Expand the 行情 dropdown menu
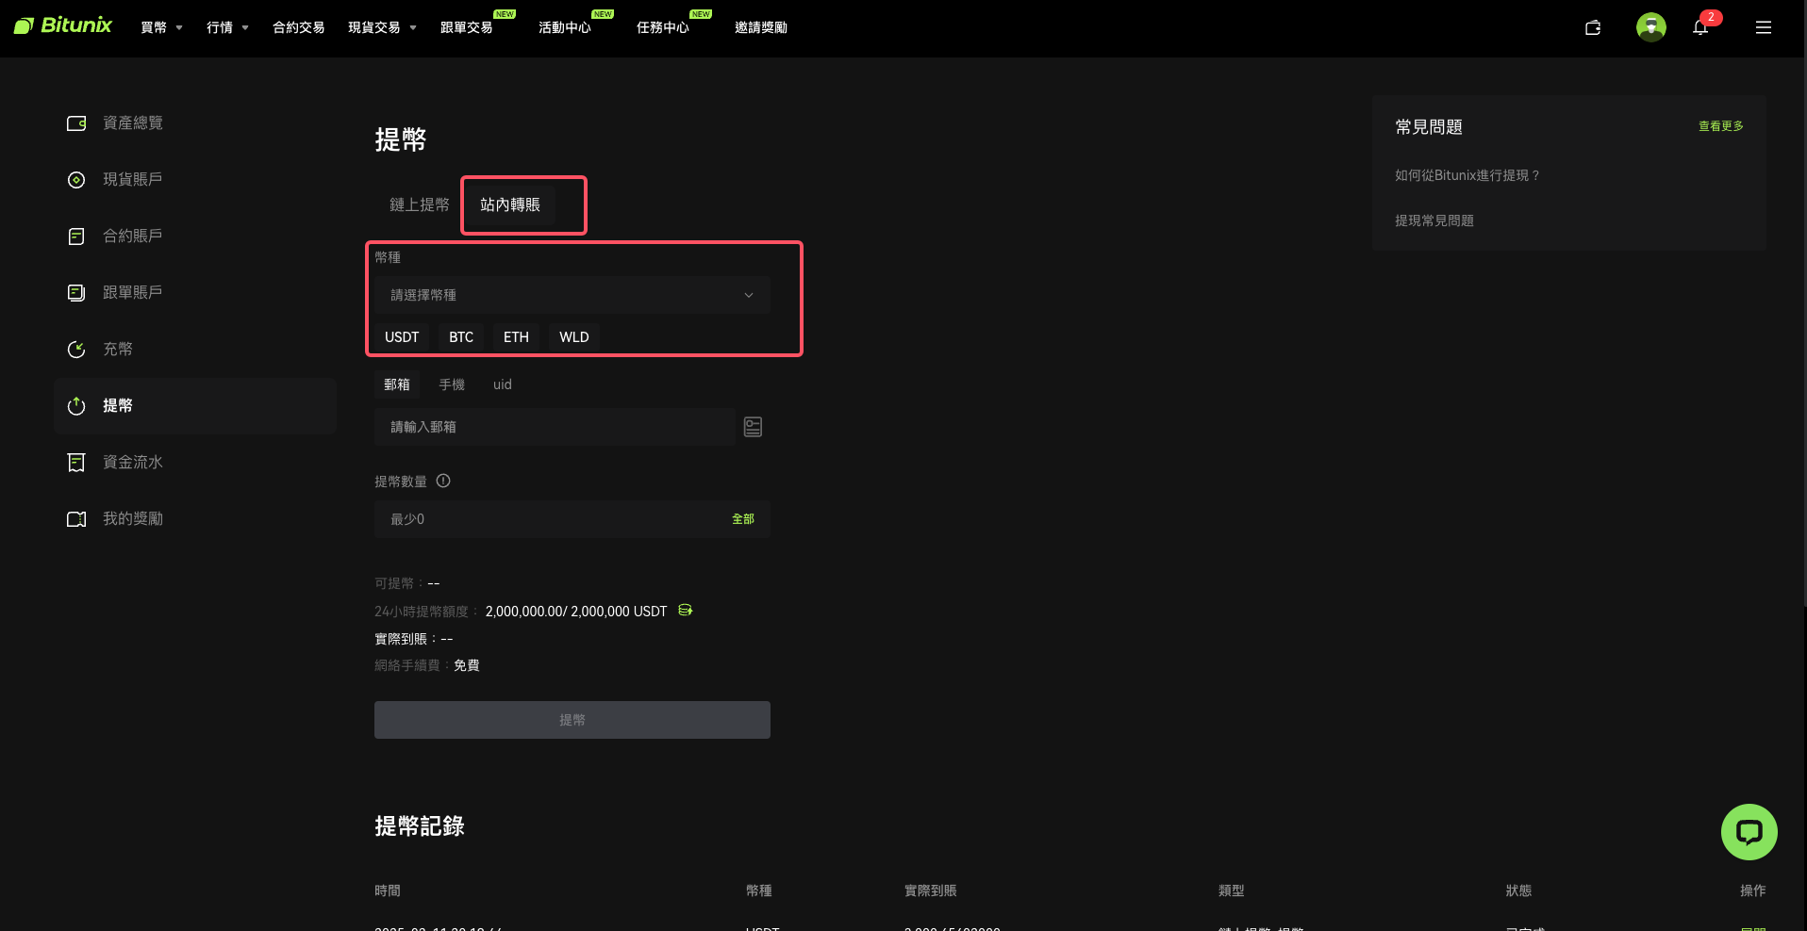The width and height of the screenshot is (1807, 931). pyautogui.click(x=227, y=27)
